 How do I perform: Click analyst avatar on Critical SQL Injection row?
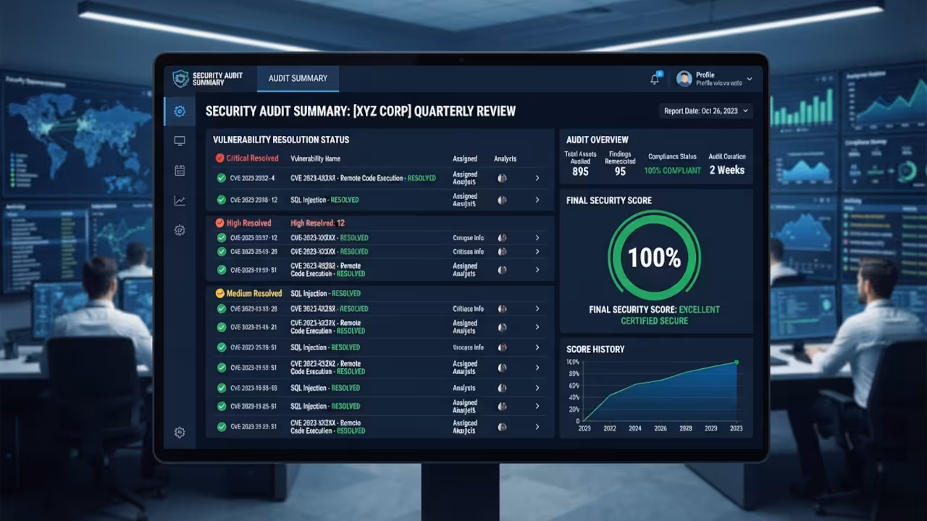502,200
